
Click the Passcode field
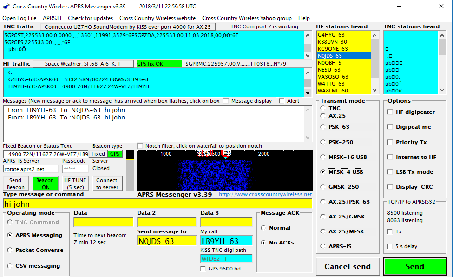pos(75,169)
